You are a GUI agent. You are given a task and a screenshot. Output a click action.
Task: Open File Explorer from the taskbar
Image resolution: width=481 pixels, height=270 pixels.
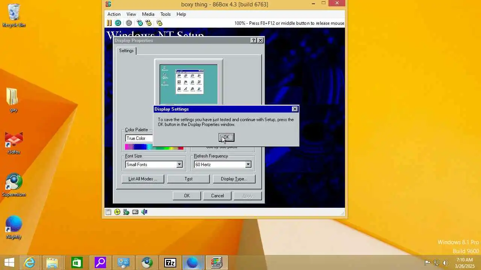click(53, 262)
